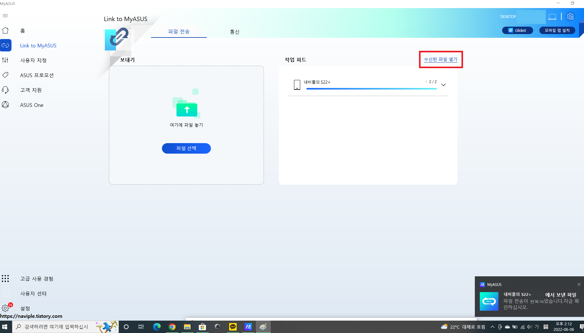The height and width of the screenshot is (333, 584).
Task: Open 수신된 파일 열기 link
Action: click(441, 59)
